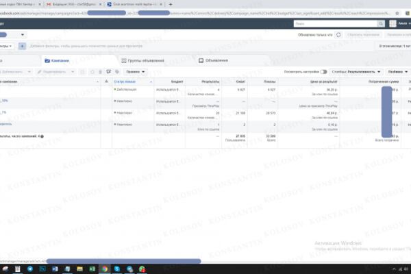Open the Разбивка dropdown

click(x=397, y=72)
